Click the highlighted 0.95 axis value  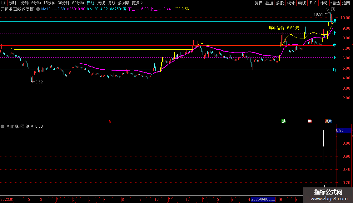coord(344,131)
